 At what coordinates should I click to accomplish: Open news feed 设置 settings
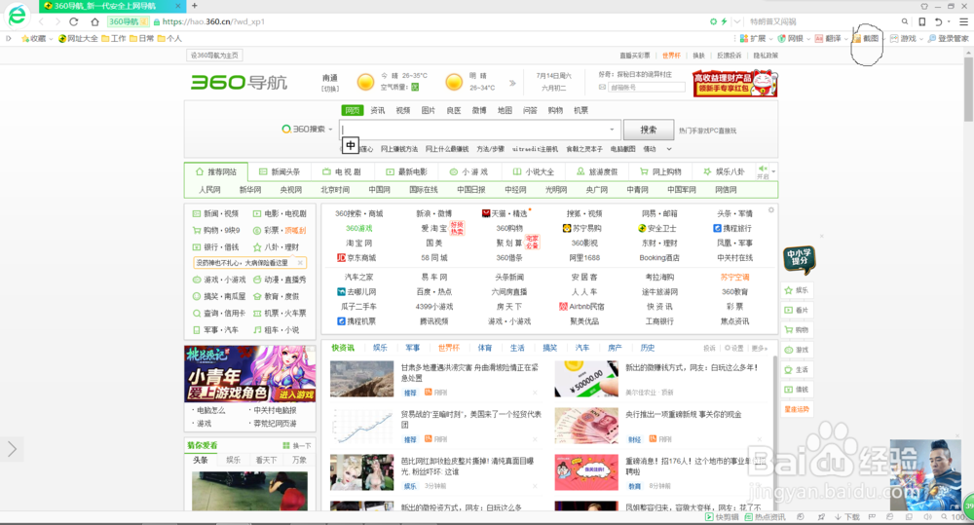(734, 348)
